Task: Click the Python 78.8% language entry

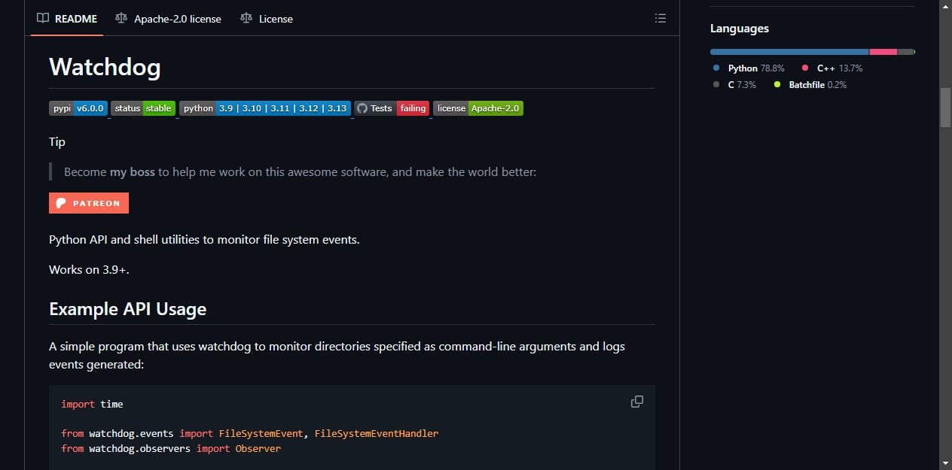Action: point(749,68)
